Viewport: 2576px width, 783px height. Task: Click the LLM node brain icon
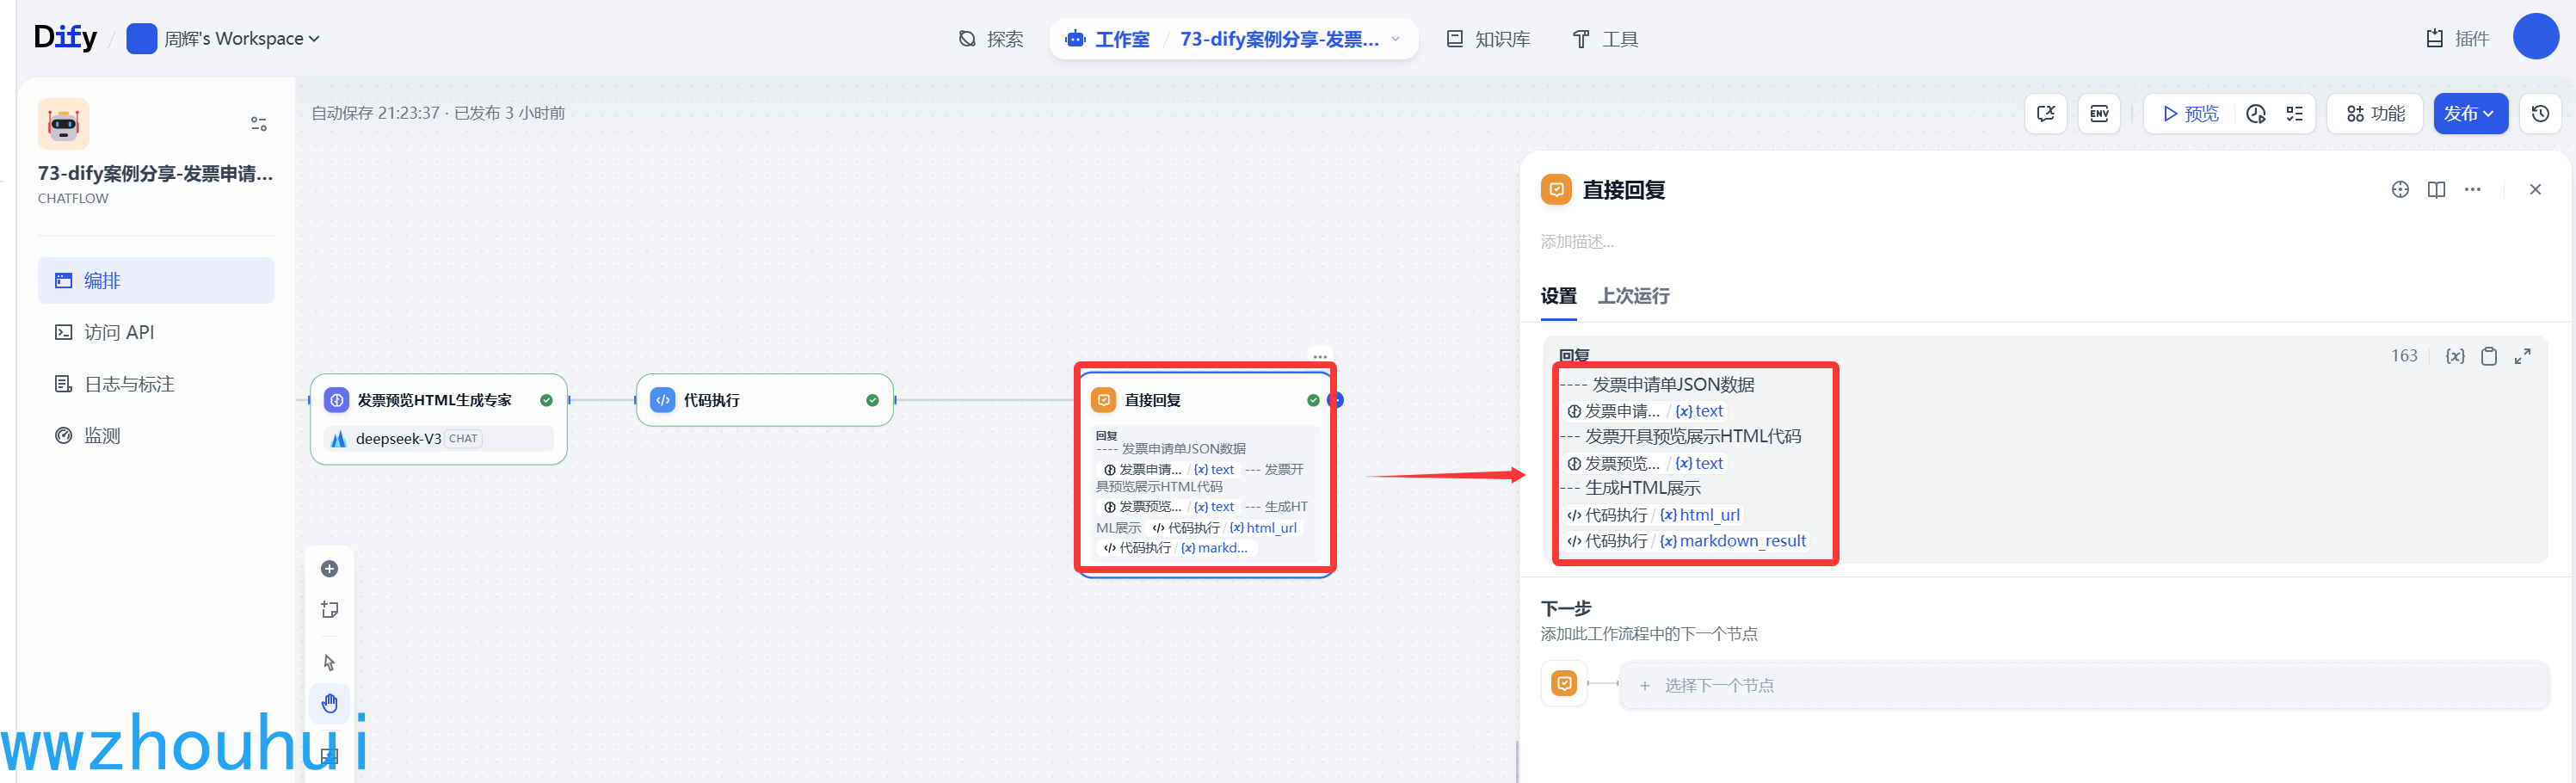pos(337,400)
